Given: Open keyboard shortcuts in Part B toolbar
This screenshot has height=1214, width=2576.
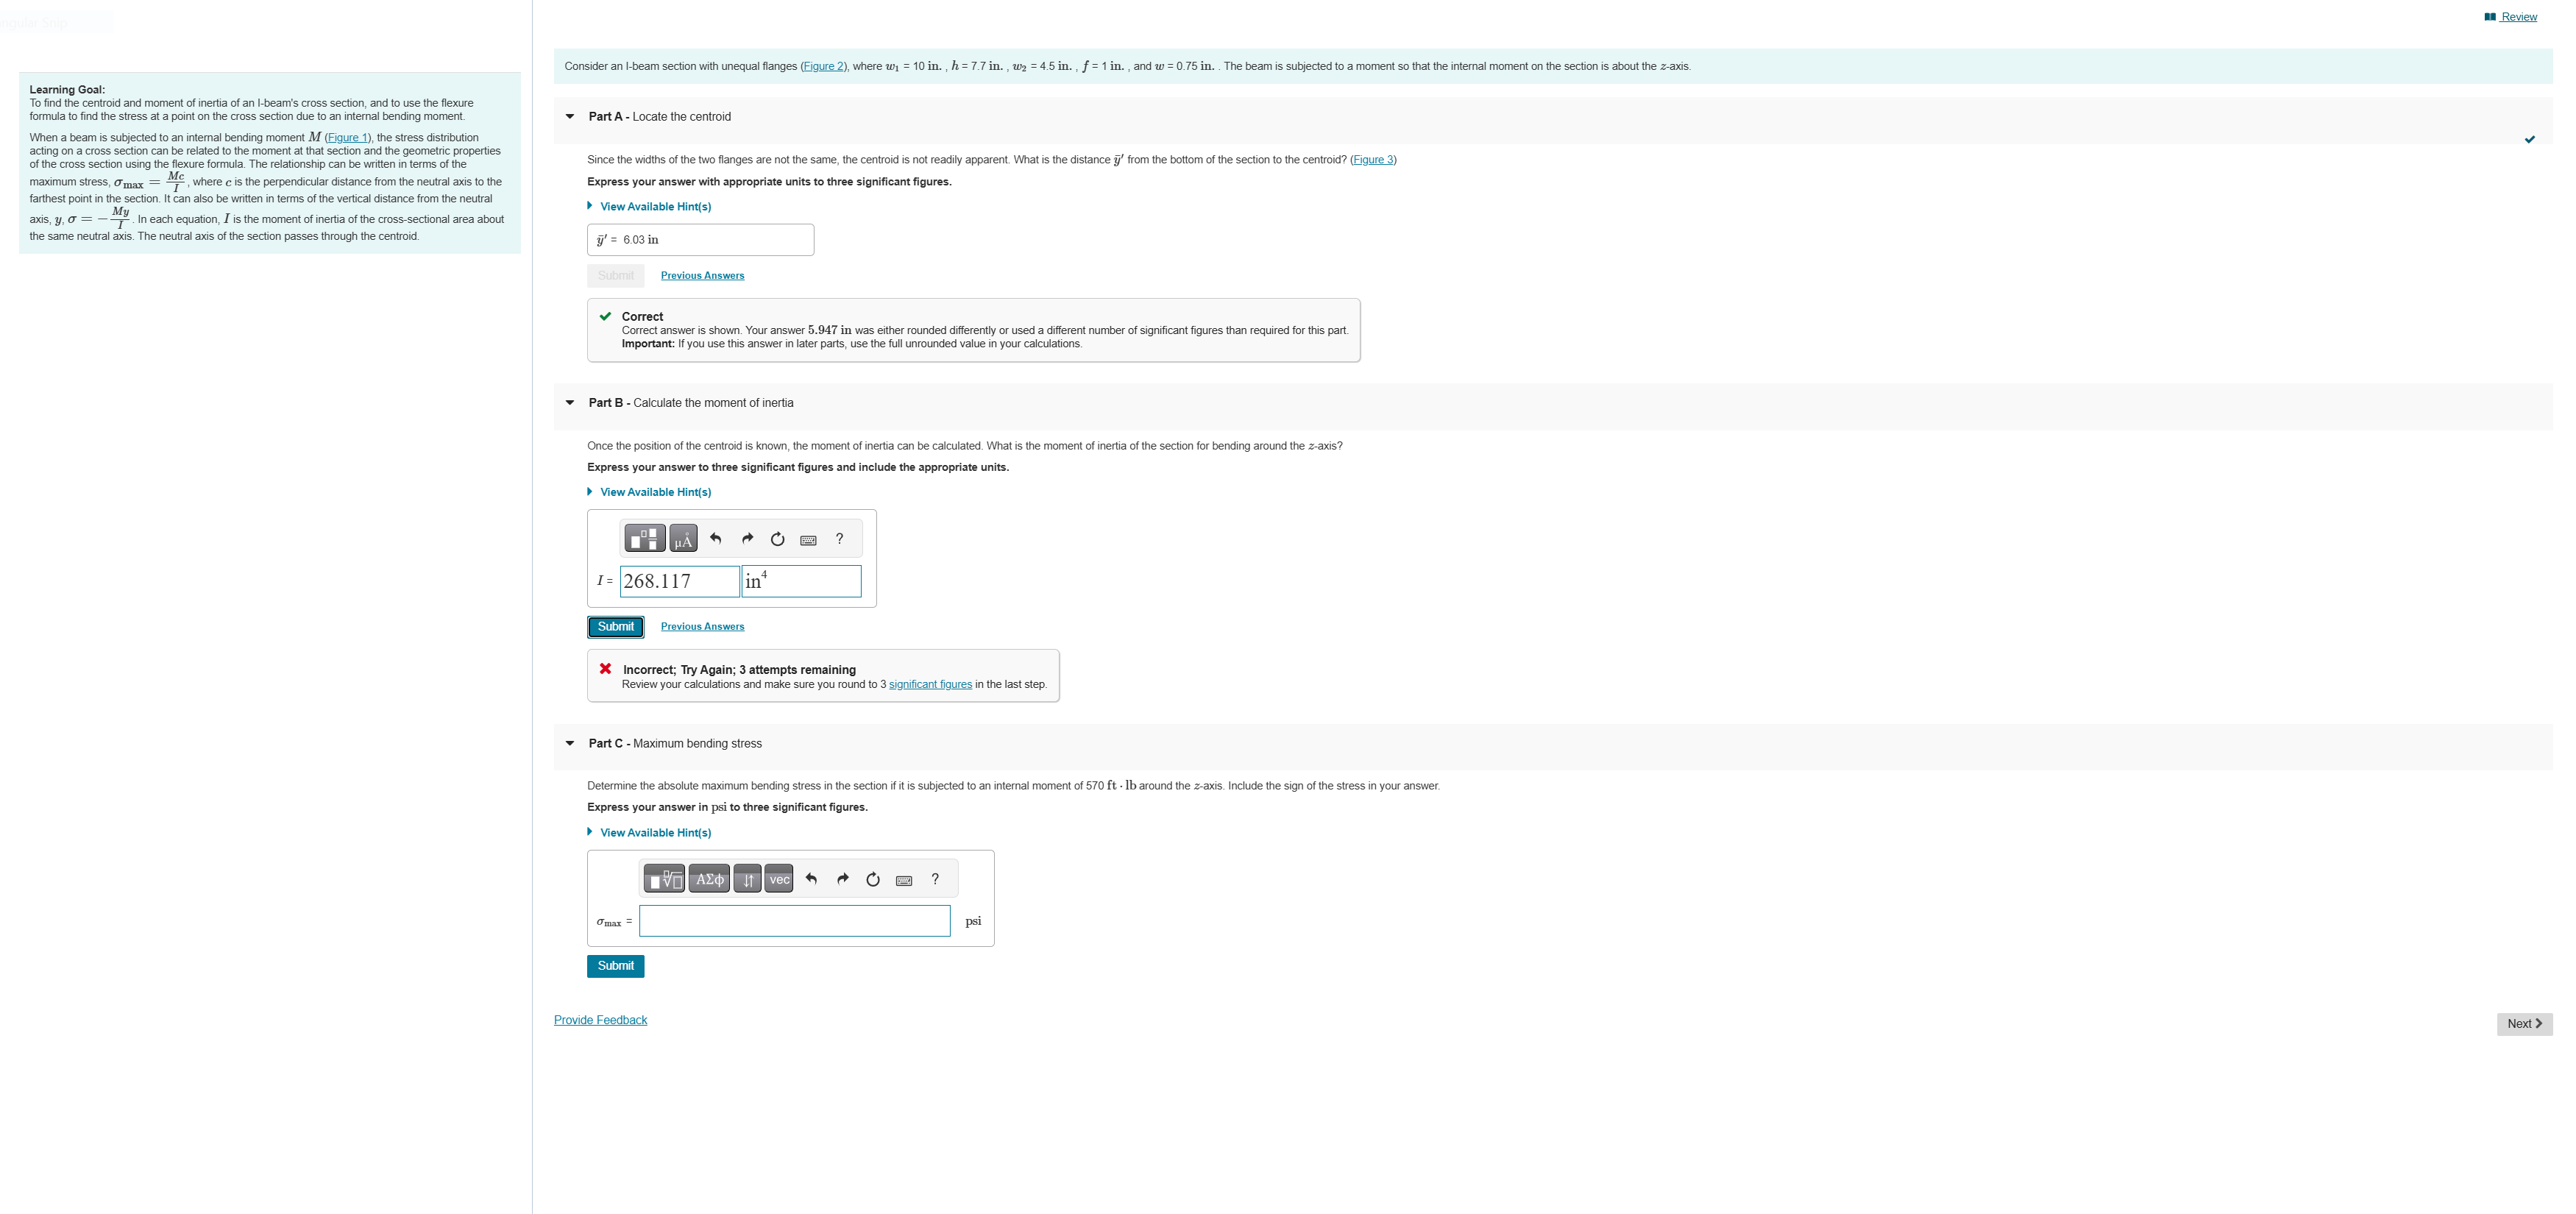Looking at the screenshot, I should point(808,540).
